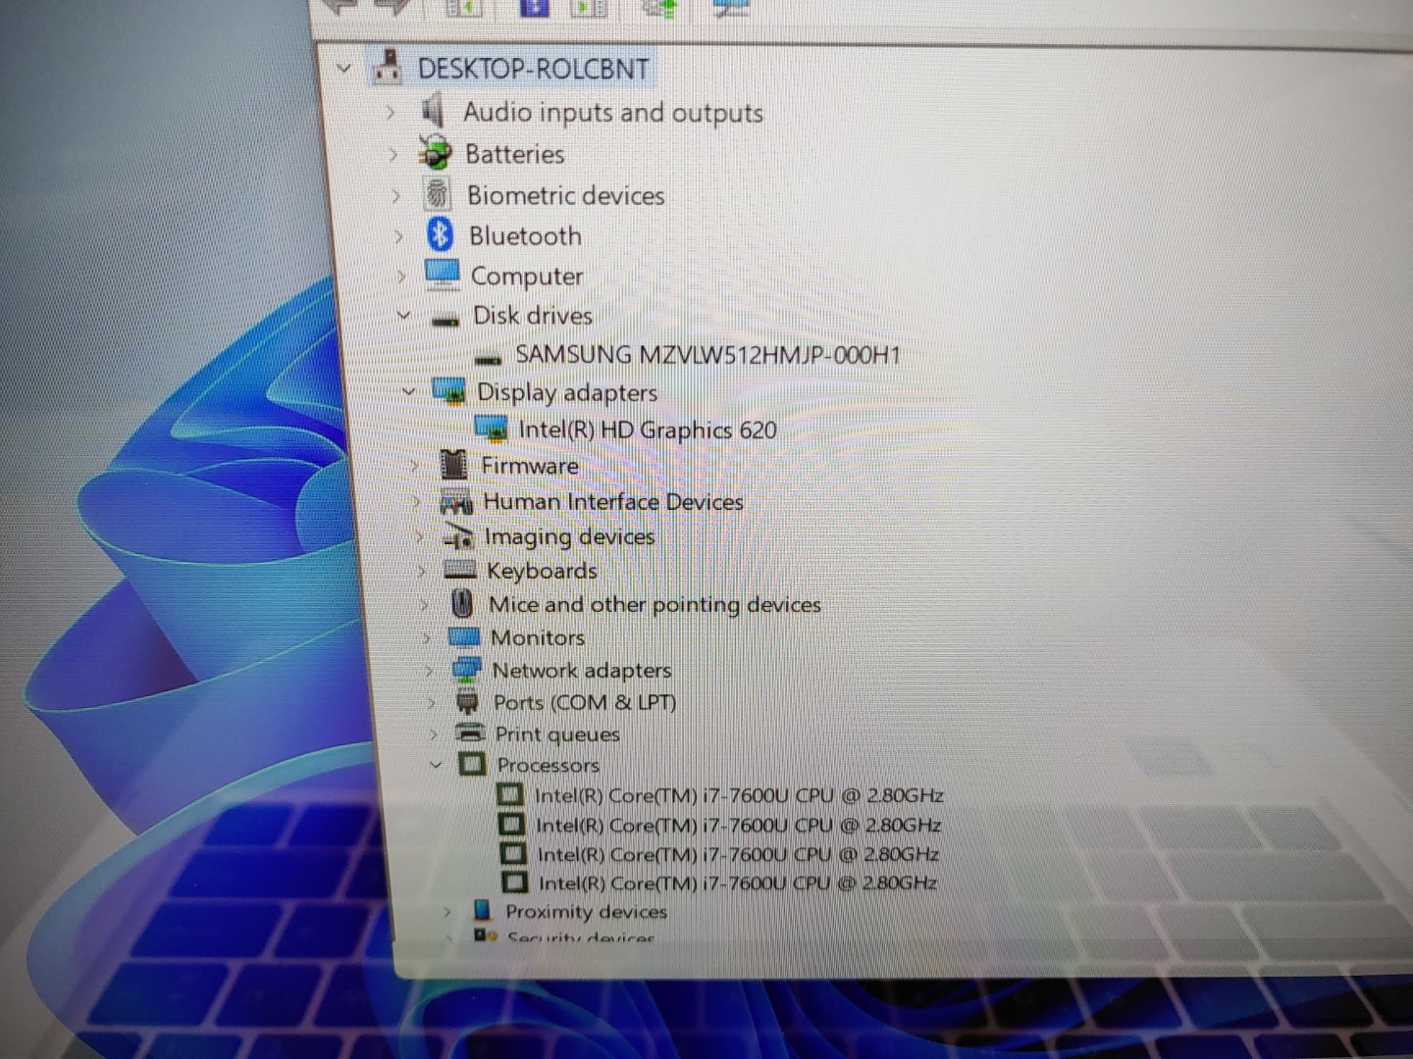Viewport: 1413px width, 1059px height.
Task: Select the 'Intel(R) HD Graphics 620' name
Action: point(648,429)
